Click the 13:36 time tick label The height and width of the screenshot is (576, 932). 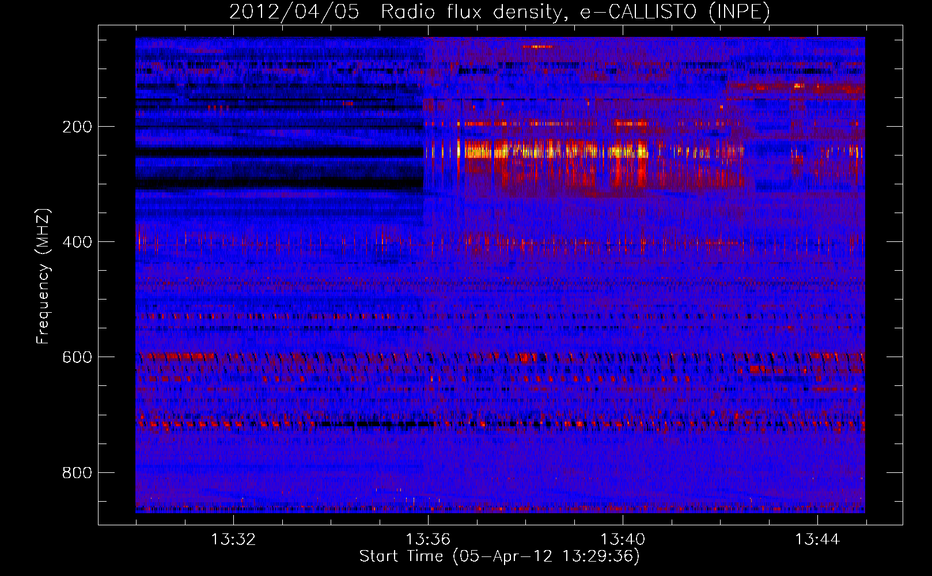pyautogui.click(x=428, y=540)
